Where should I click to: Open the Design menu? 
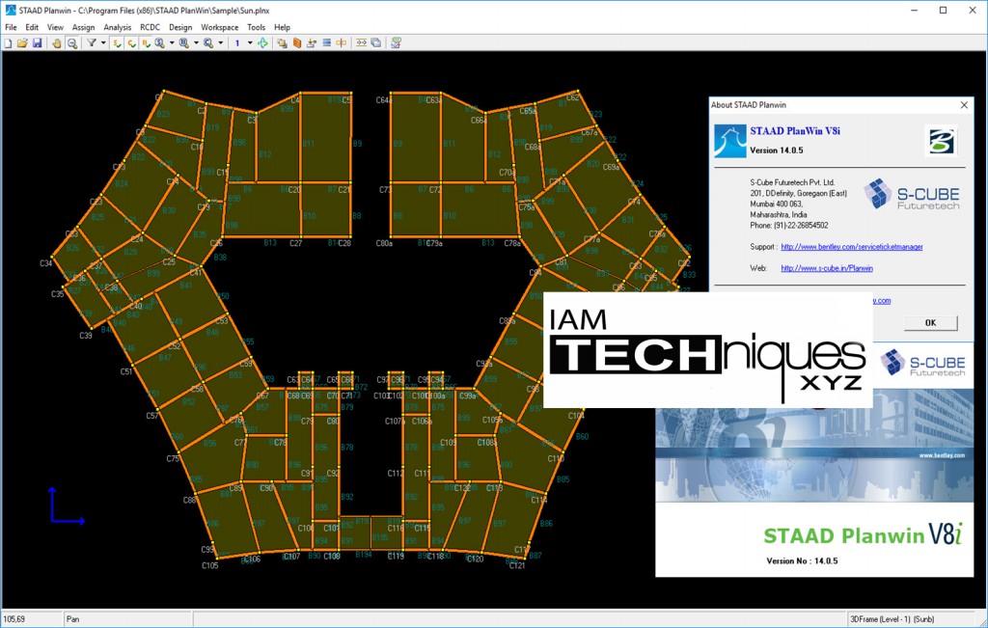click(180, 27)
